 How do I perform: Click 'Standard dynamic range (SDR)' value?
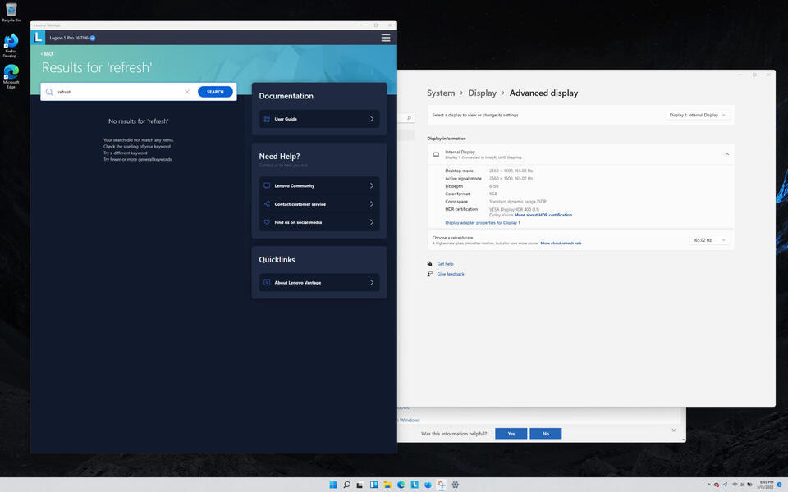(518, 202)
